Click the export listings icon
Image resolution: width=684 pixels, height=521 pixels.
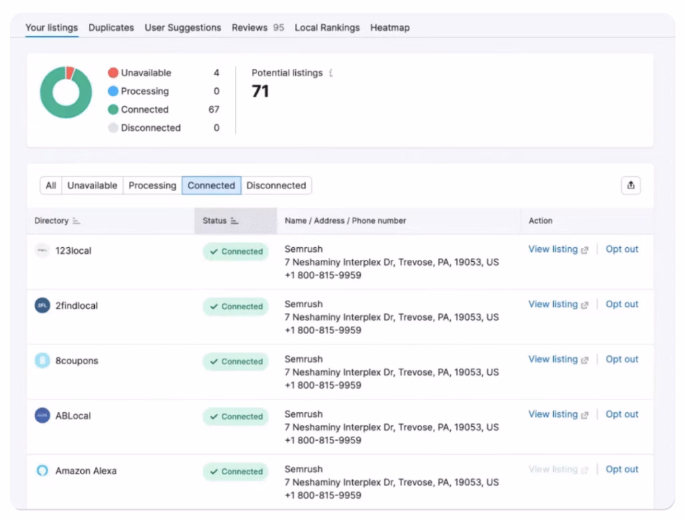tap(631, 185)
